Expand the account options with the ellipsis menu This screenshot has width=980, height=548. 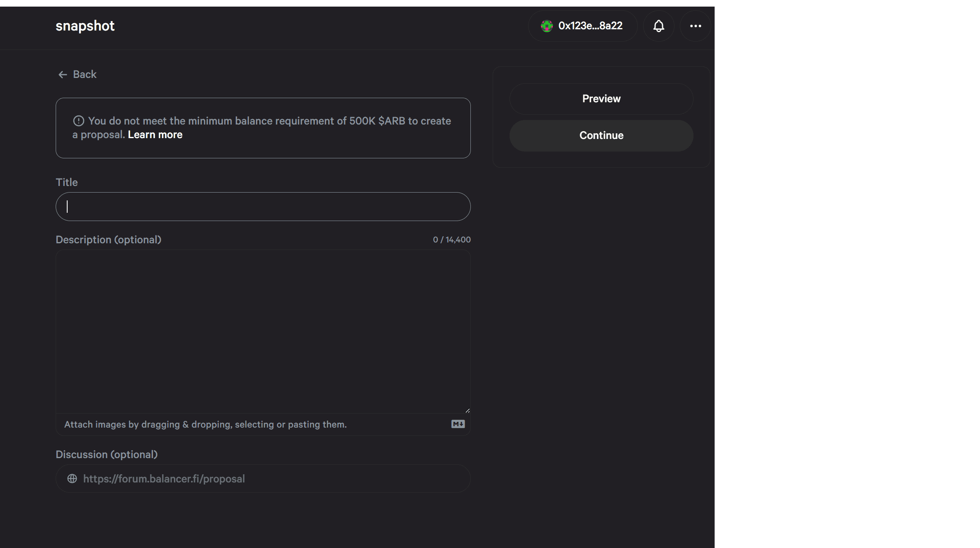696,26
